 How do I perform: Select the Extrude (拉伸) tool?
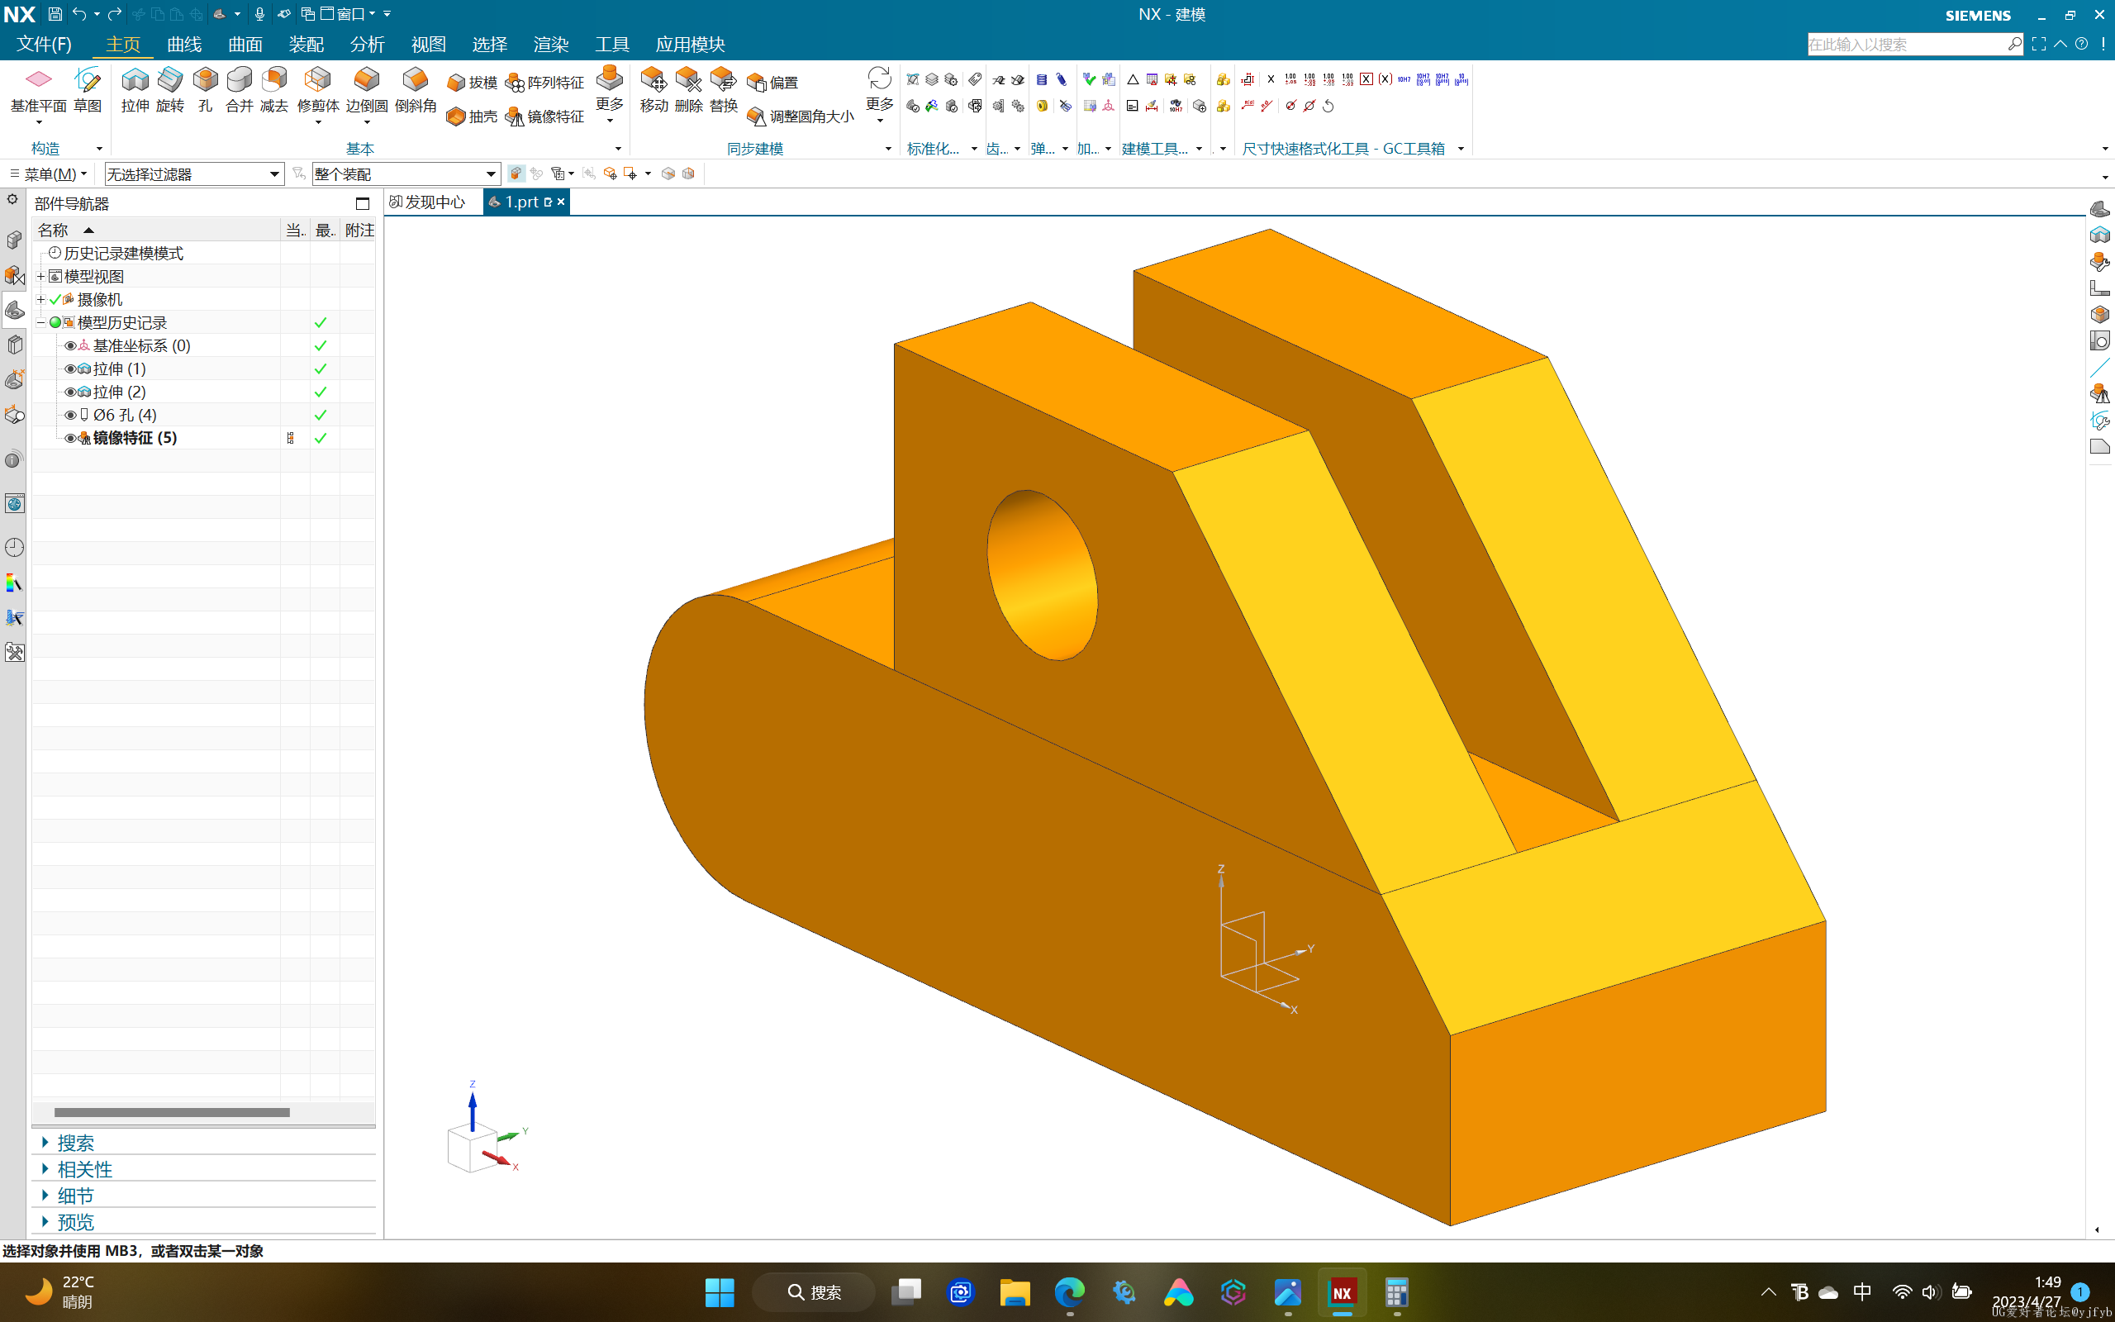pos(135,90)
